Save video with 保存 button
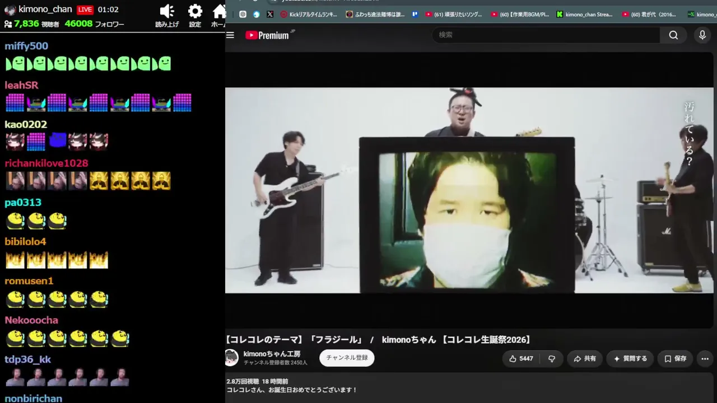The width and height of the screenshot is (717, 403). pos(675,359)
